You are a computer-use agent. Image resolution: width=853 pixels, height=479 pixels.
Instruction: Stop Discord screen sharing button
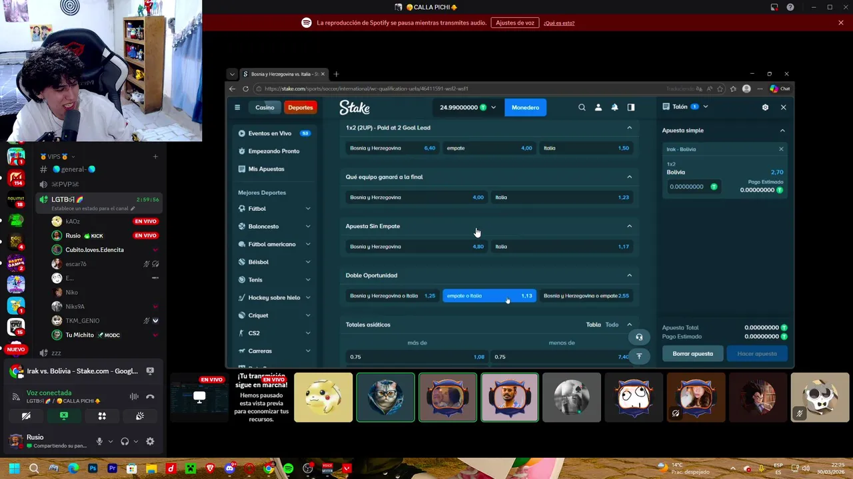click(x=64, y=416)
